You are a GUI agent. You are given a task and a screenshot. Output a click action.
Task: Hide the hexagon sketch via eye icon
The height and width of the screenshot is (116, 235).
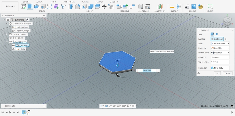tap(14, 45)
